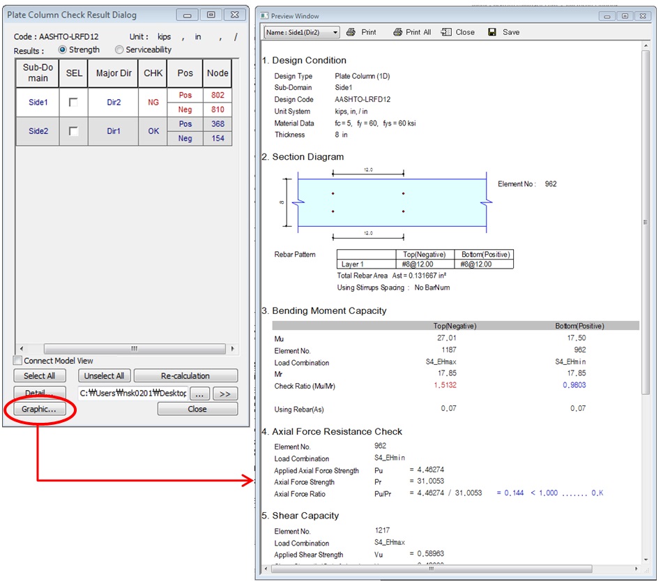Open the Graphic dialog
Image resolution: width=663 pixels, height=584 pixels.
[38, 409]
